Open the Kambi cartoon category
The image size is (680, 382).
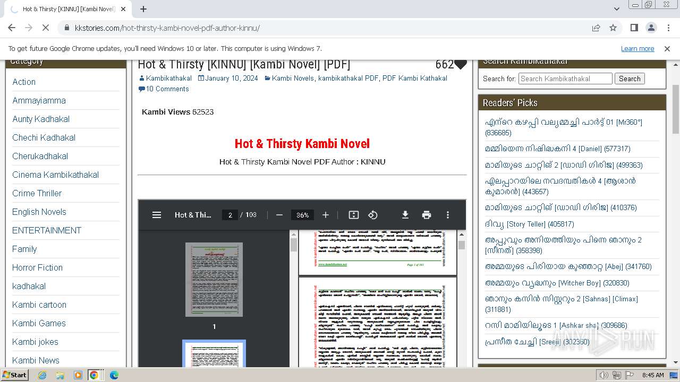coord(39,305)
